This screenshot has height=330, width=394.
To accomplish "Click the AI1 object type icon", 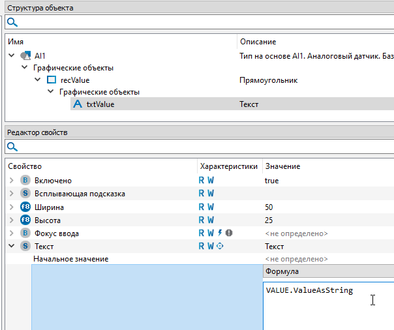I will coord(26,56).
